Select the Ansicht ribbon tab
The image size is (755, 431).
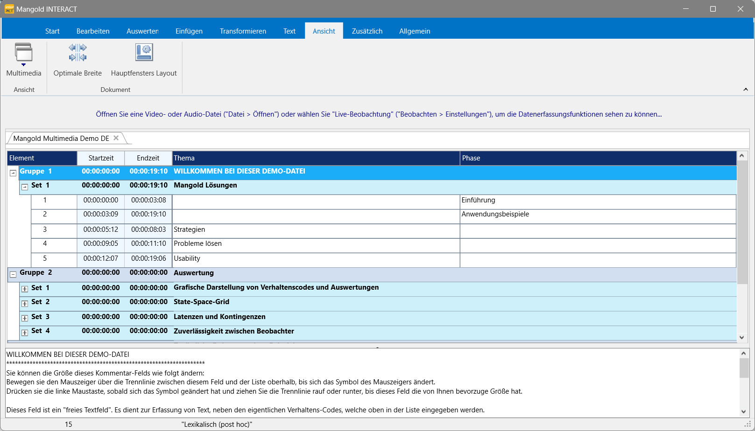coord(324,31)
